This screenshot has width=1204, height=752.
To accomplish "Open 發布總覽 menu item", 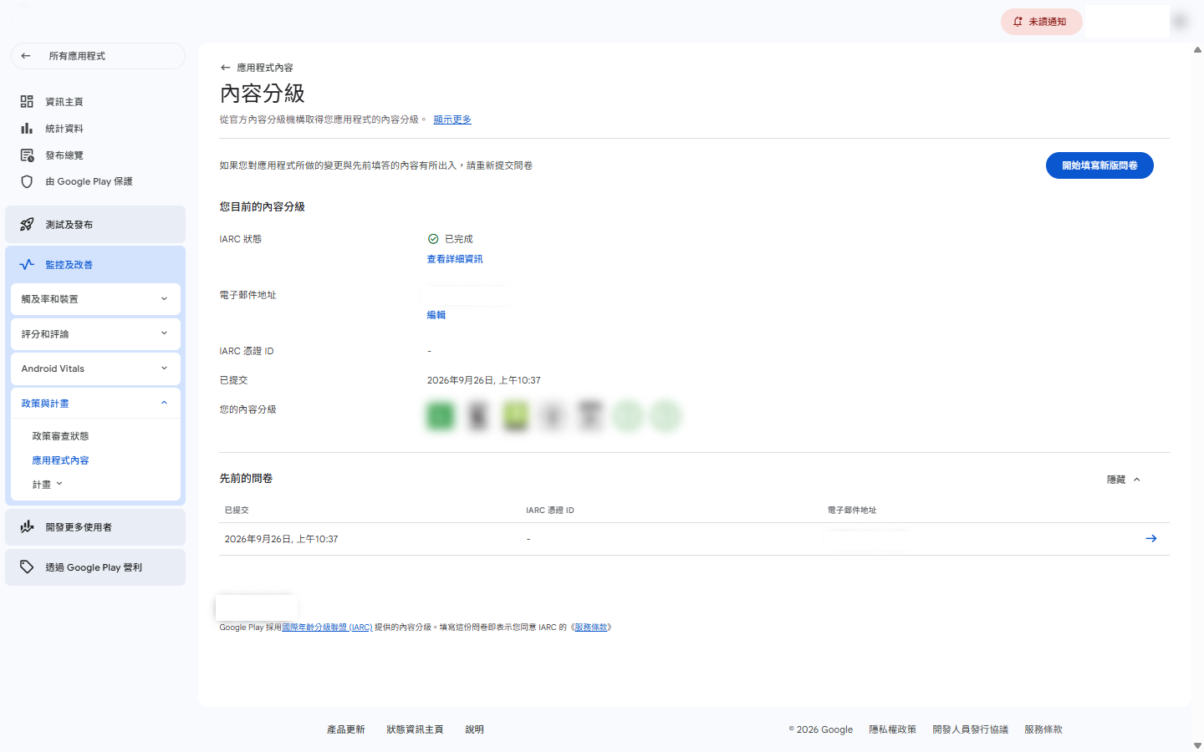I will (64, 155).
